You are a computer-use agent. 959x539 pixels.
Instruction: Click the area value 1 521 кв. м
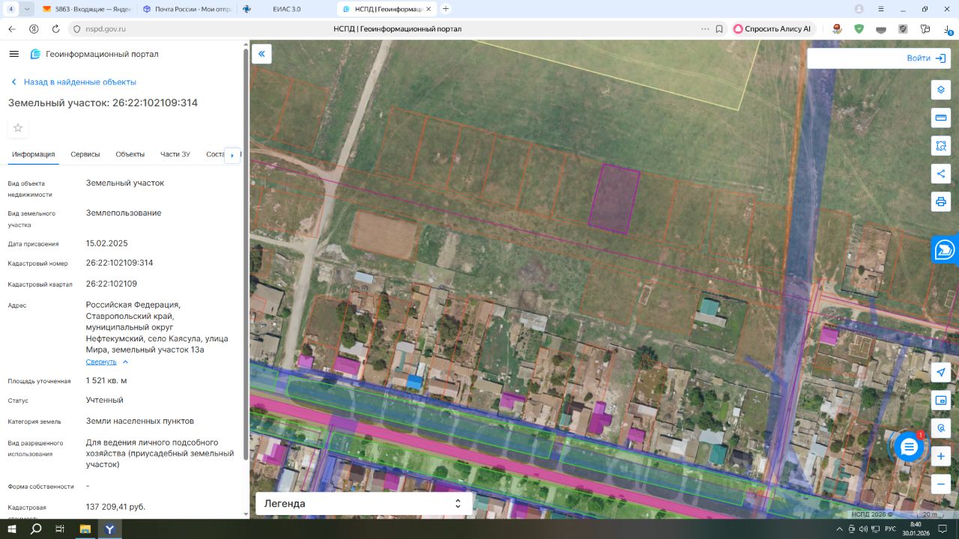pyautogui.click(x=106, y=380)
